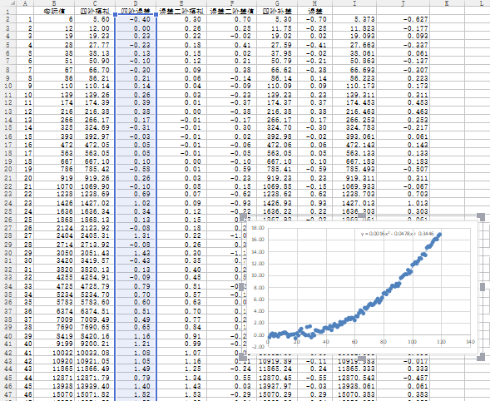
Task: Click cell B2 containing value 6
Action: pos(54,19)
